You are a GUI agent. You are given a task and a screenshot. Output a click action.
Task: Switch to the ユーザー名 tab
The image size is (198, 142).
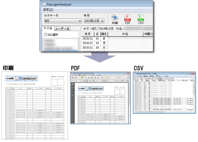(62, 29)
